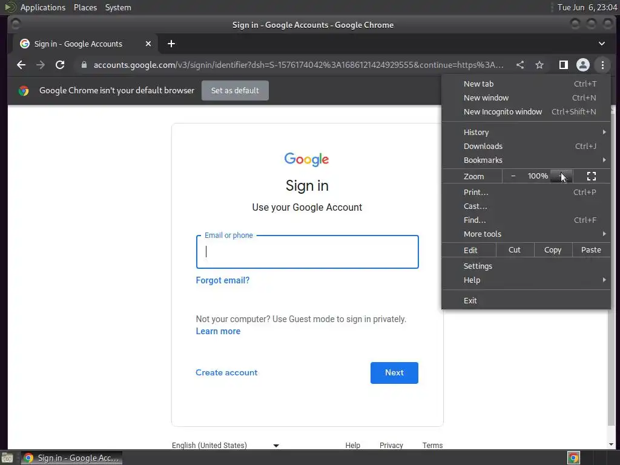Open a new tab with plus icon
The image size is (620, 465).
pos(171,44)
